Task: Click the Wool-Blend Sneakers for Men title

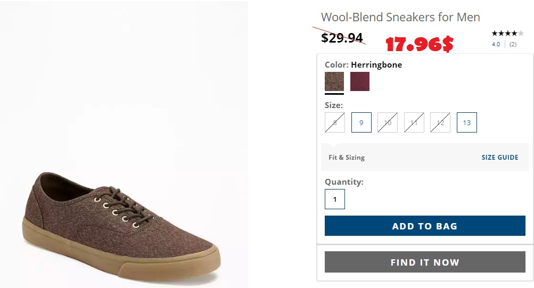Action: pos(400,18)
